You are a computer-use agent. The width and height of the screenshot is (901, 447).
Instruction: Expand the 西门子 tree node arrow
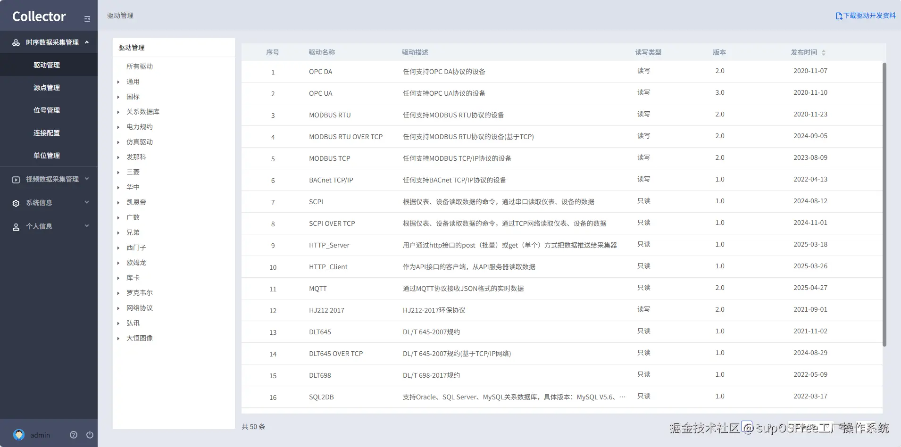118,248
